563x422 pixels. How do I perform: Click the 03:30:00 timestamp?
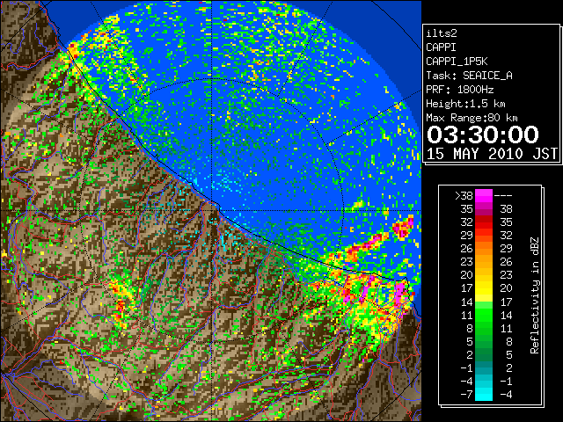[x=483, y=135]
